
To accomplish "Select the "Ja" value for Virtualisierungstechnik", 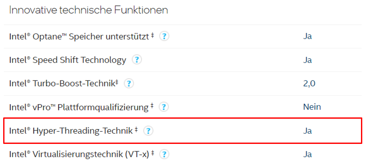I will [307, 154].
